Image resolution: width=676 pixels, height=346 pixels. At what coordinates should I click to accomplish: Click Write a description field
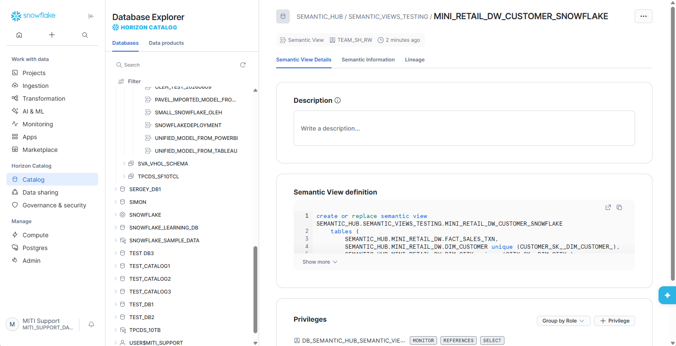[x=464, y=128]
